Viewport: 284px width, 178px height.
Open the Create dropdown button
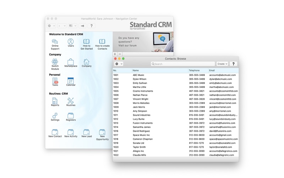[x=222, y=64]
